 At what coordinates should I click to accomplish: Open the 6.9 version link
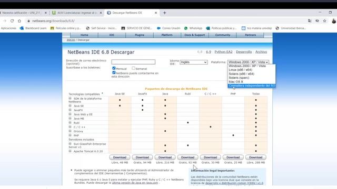[209, 52]
